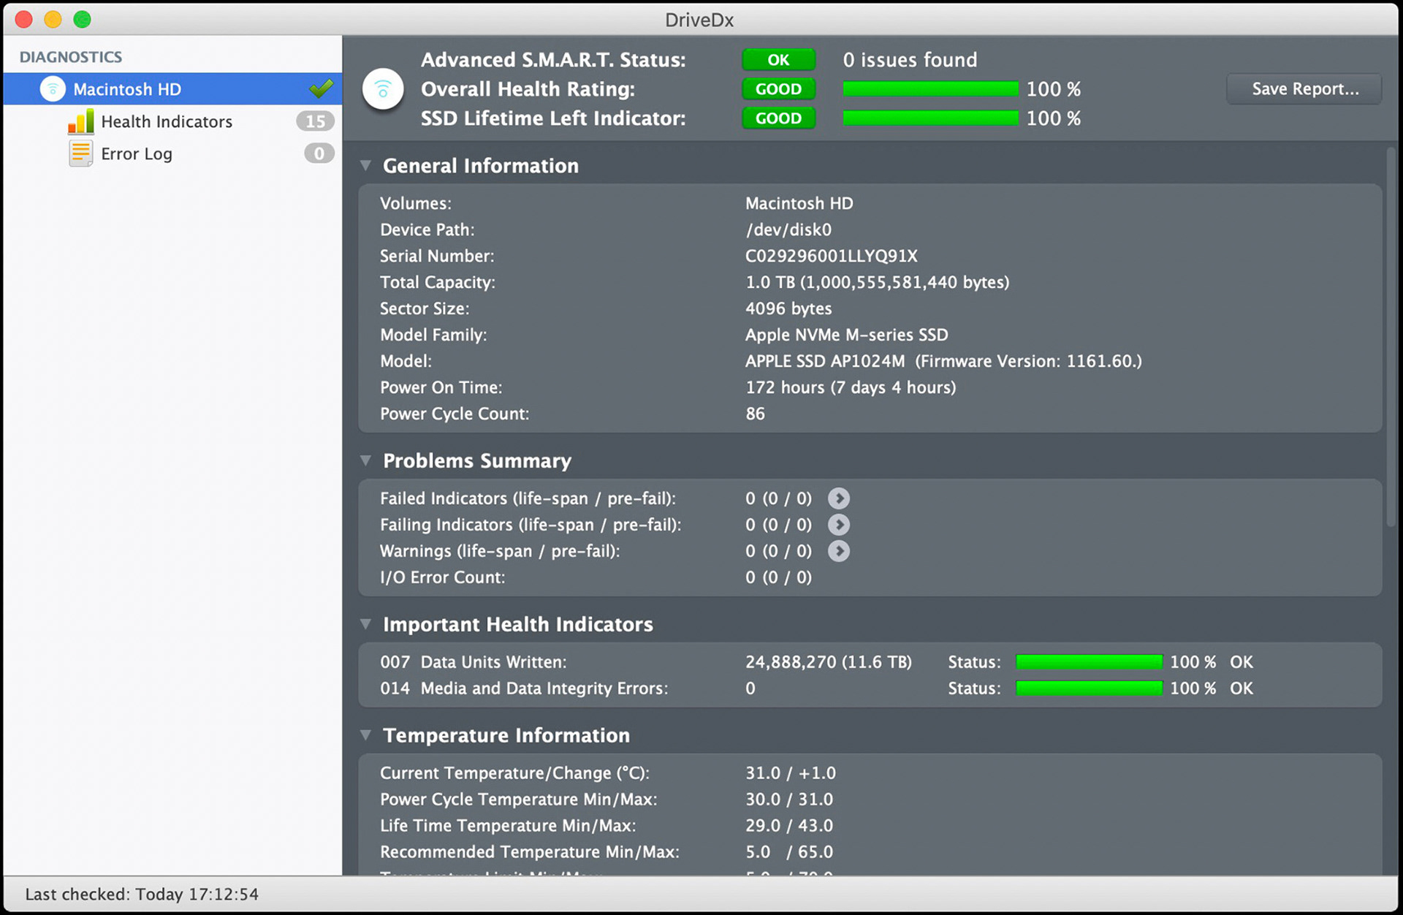The width and height of the screenshot is (1403, 915).
Task: Open the Error Log sidebar item
Action: click(x=137, y=153)
